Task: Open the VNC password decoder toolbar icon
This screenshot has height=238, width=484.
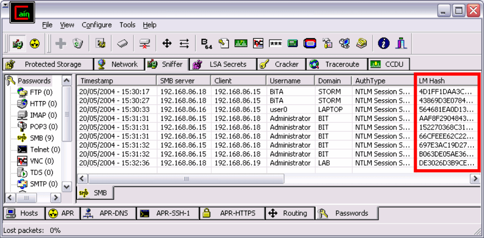Action: click(x=258, y=43)
